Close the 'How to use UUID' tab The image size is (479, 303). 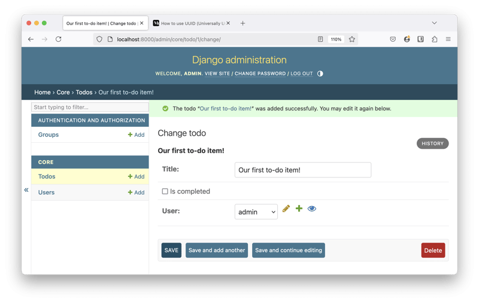228,23
